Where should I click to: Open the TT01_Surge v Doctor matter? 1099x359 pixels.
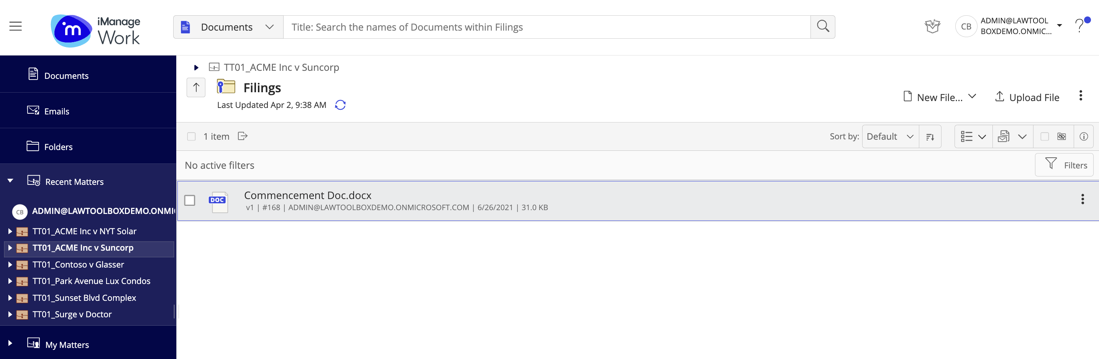tap(72, 314)
